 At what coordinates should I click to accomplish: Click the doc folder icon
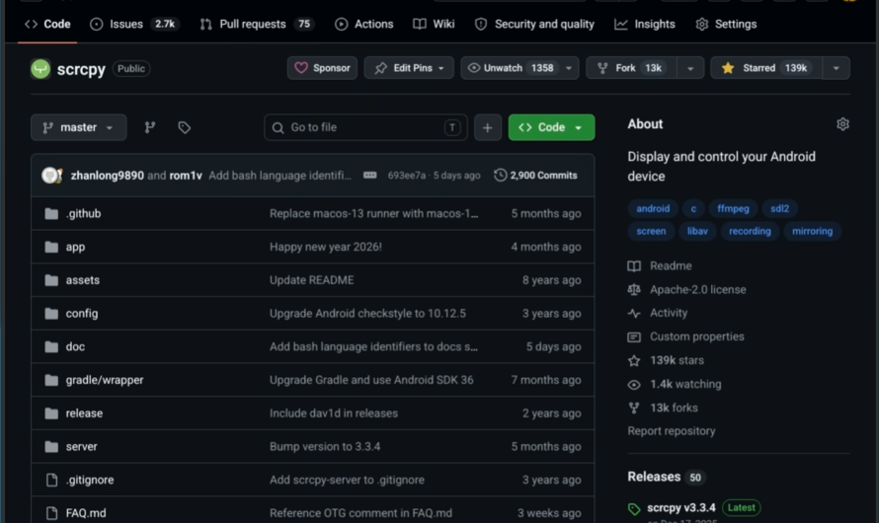point(51,346)
